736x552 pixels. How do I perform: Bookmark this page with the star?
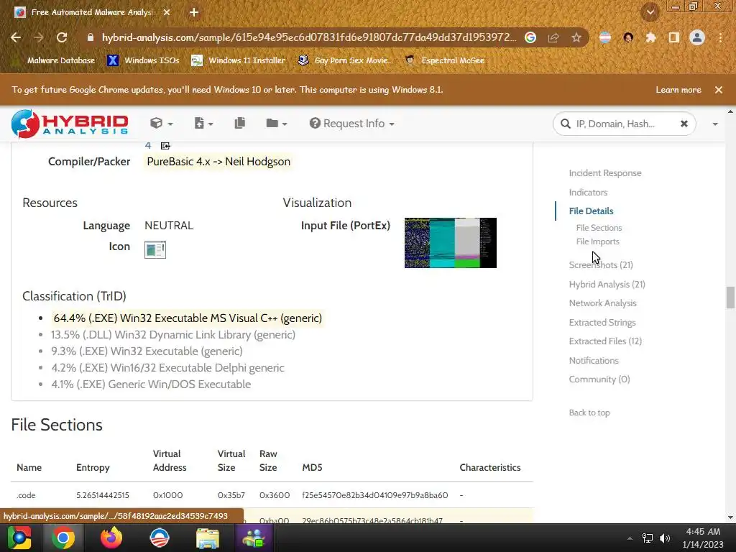tap(576, 37)
